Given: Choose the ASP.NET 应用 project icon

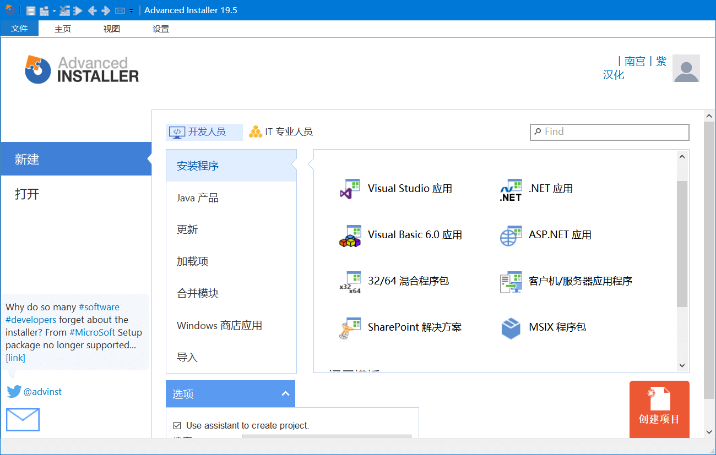Looking at the screenshot, I should click(x=511, y=235).
